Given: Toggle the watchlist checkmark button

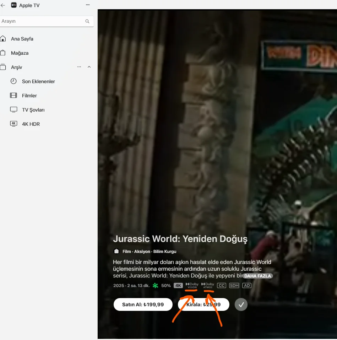Looking at the screenshot, I should click(x=241, y=304).
